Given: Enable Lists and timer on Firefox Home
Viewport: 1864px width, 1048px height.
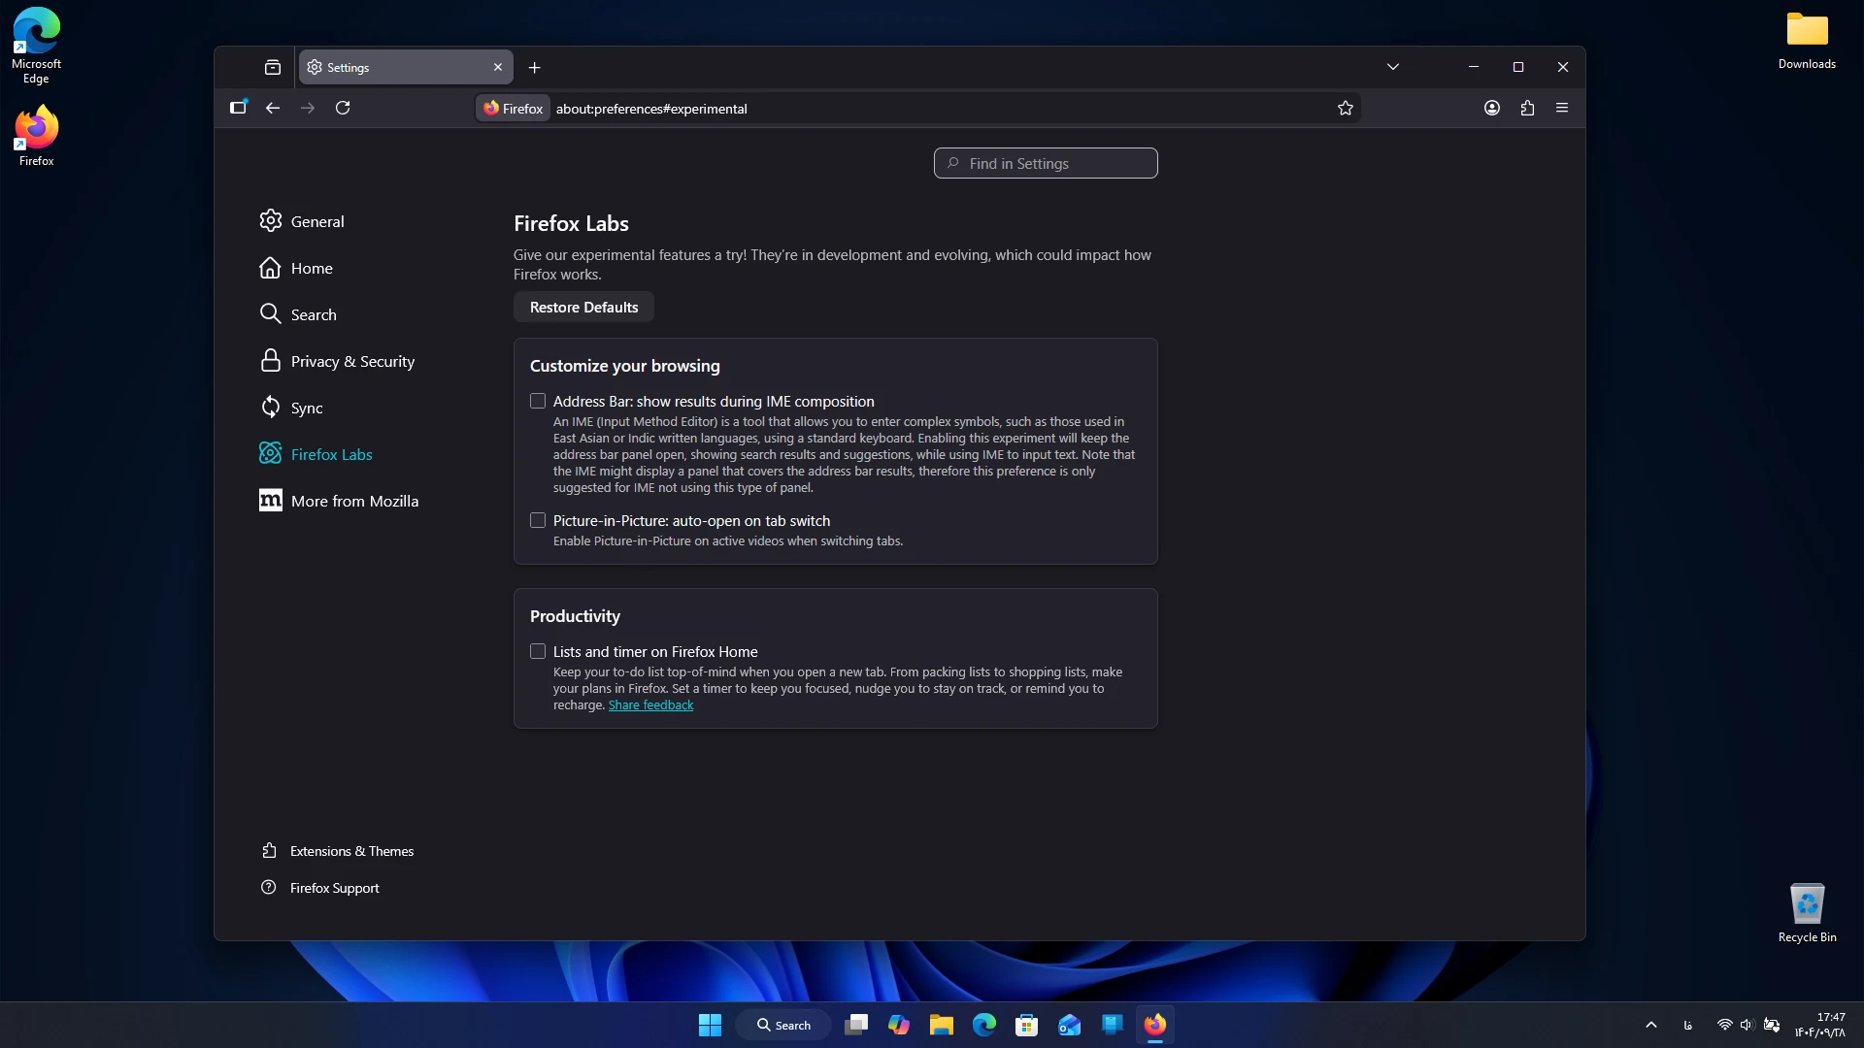Looking at the screenshot, I should click(538, 651).
